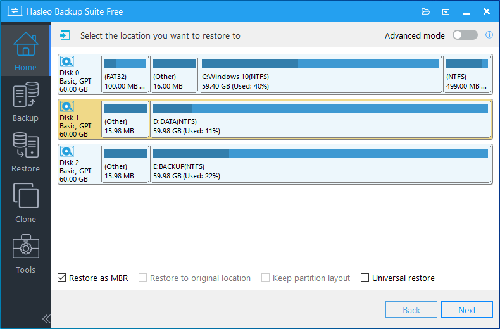Open the Home section in the sidebar
500x329 pixels.
tap(25, 51)
